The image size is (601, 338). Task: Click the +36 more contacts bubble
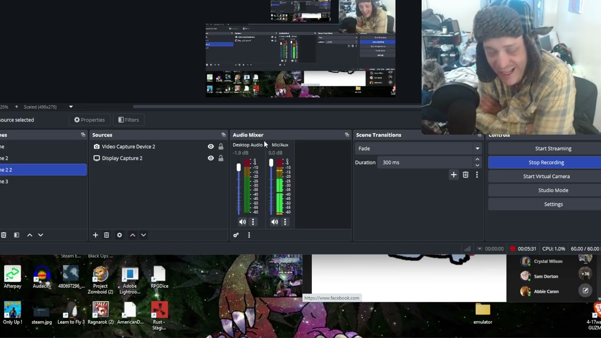tap(585, 274)
